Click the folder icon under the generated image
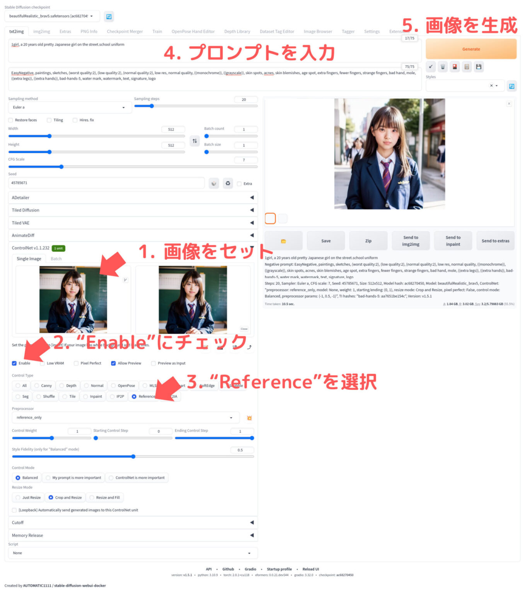 tap(283, 241)
